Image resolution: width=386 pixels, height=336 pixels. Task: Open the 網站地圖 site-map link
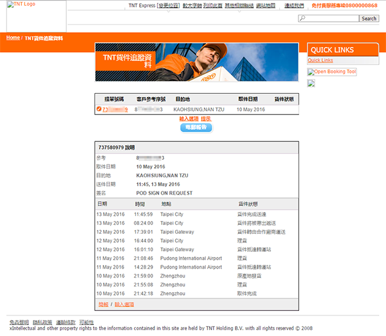[266, 5]
